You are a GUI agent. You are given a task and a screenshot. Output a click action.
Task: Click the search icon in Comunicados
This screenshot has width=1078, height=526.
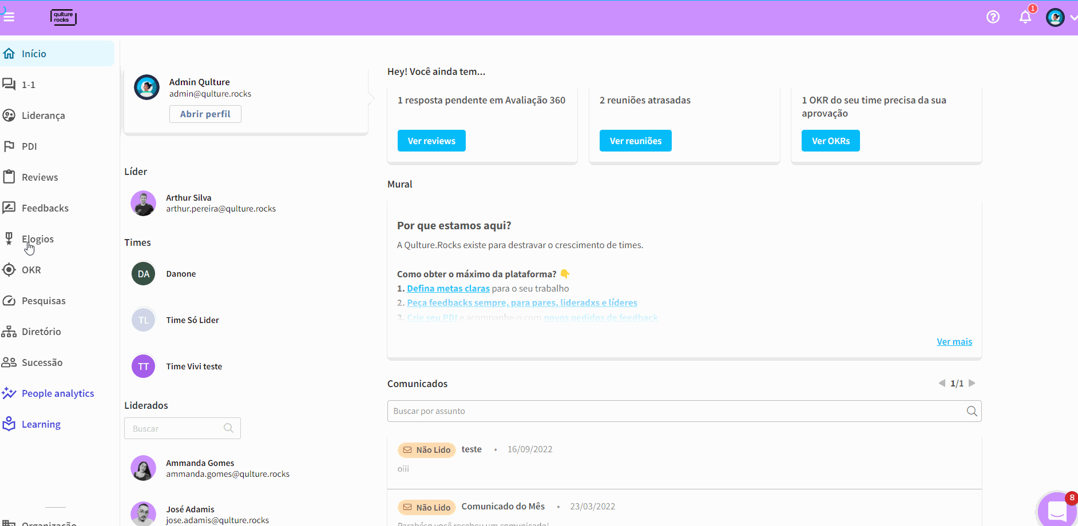pos(972,411)
